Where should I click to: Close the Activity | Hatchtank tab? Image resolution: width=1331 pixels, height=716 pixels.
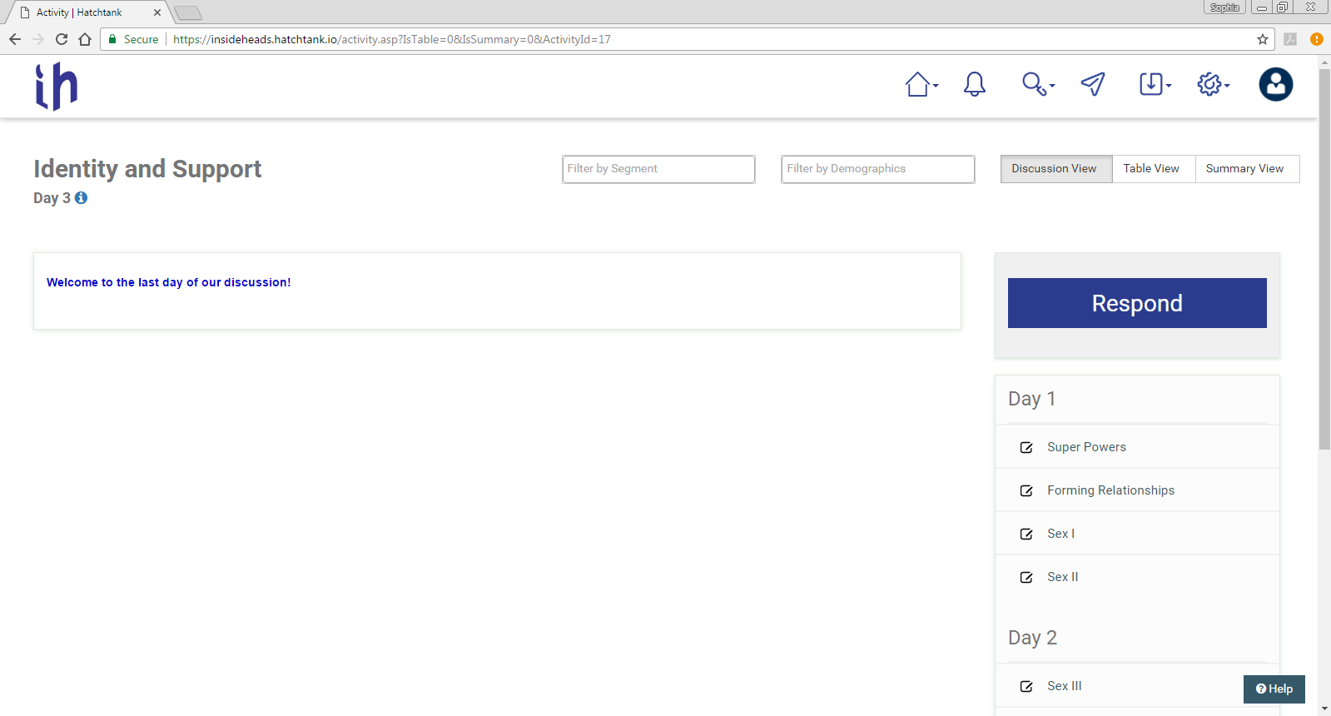pyautogui.click(x=157, y=12)
